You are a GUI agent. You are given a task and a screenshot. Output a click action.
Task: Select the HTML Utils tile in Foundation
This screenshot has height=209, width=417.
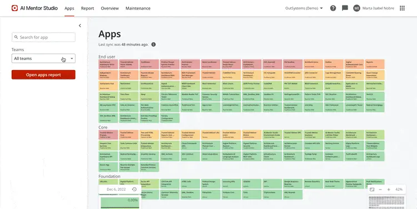coord(190,184)
